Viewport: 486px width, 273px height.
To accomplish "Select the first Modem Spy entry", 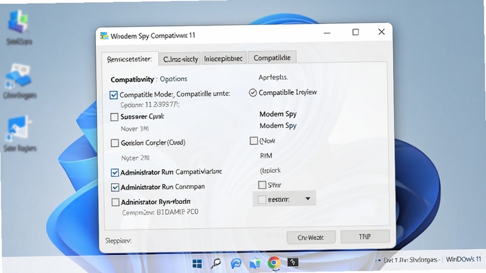I will pyautogui.click(x=278, y=114).
